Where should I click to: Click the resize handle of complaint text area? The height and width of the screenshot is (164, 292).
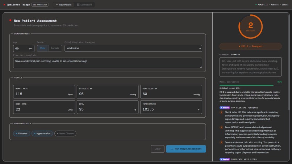(201, 67)
